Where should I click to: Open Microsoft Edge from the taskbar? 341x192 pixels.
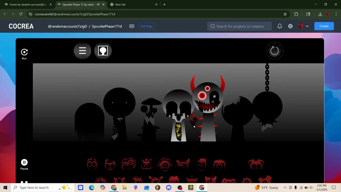click(92, 188)
